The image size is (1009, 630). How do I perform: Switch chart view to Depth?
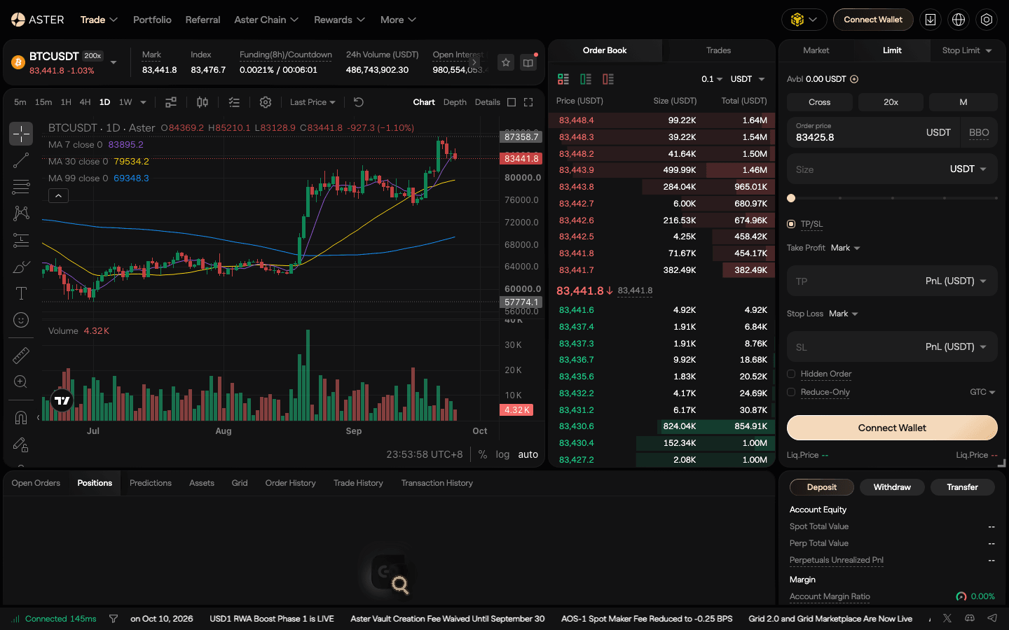point(455,102)
